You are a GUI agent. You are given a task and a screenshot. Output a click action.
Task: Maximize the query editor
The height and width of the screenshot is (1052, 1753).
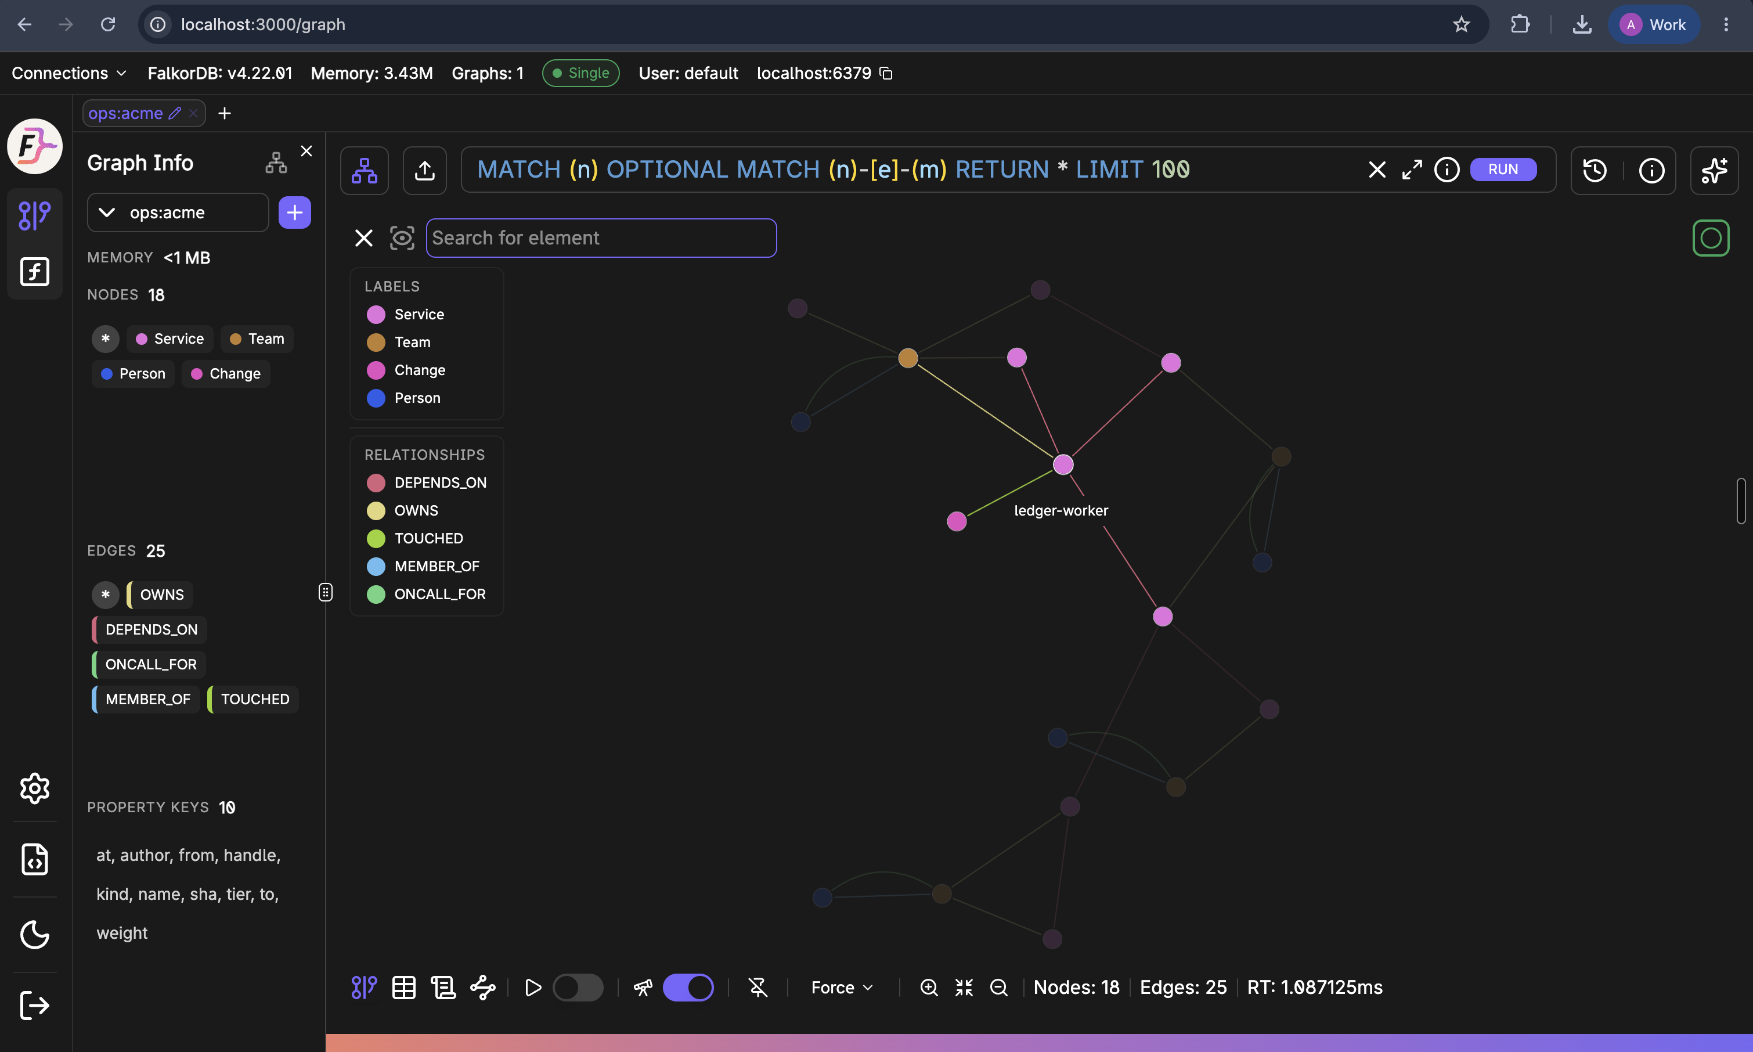pos(1412,170)
